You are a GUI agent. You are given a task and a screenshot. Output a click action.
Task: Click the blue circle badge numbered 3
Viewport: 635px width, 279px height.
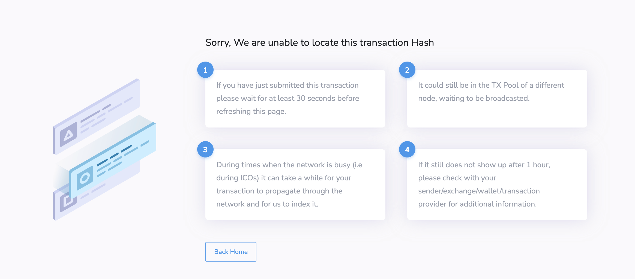point(205,149)
